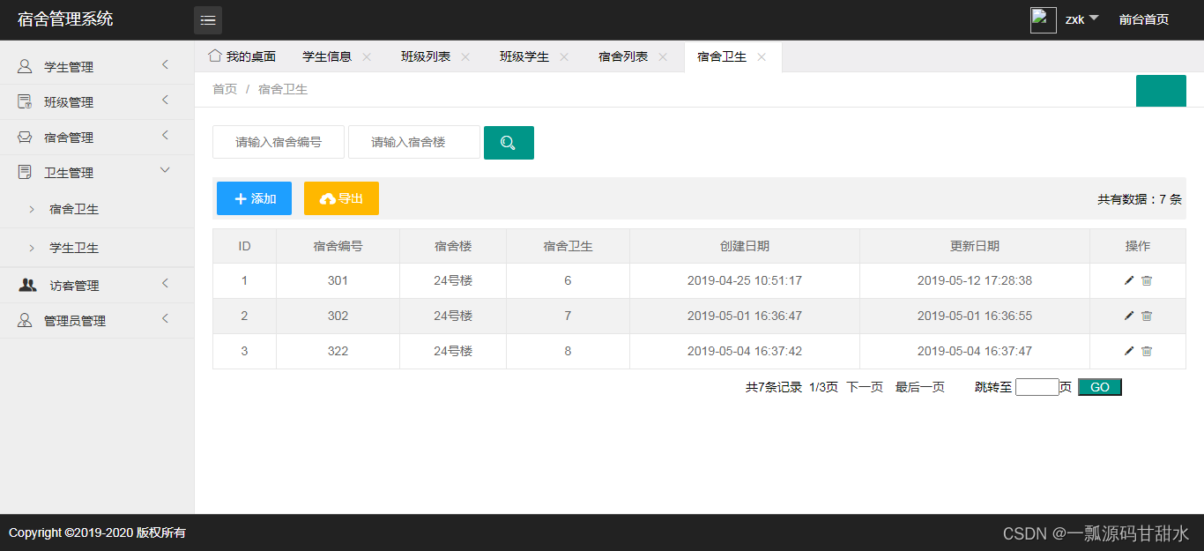The width and height of the screenshot is (1204, 551).
Task: Select the 宿舍卫生 tab
Action: coord(722,56)
